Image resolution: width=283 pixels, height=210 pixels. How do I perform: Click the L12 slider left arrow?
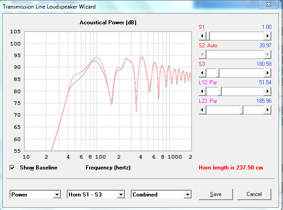tap(202, 91)
